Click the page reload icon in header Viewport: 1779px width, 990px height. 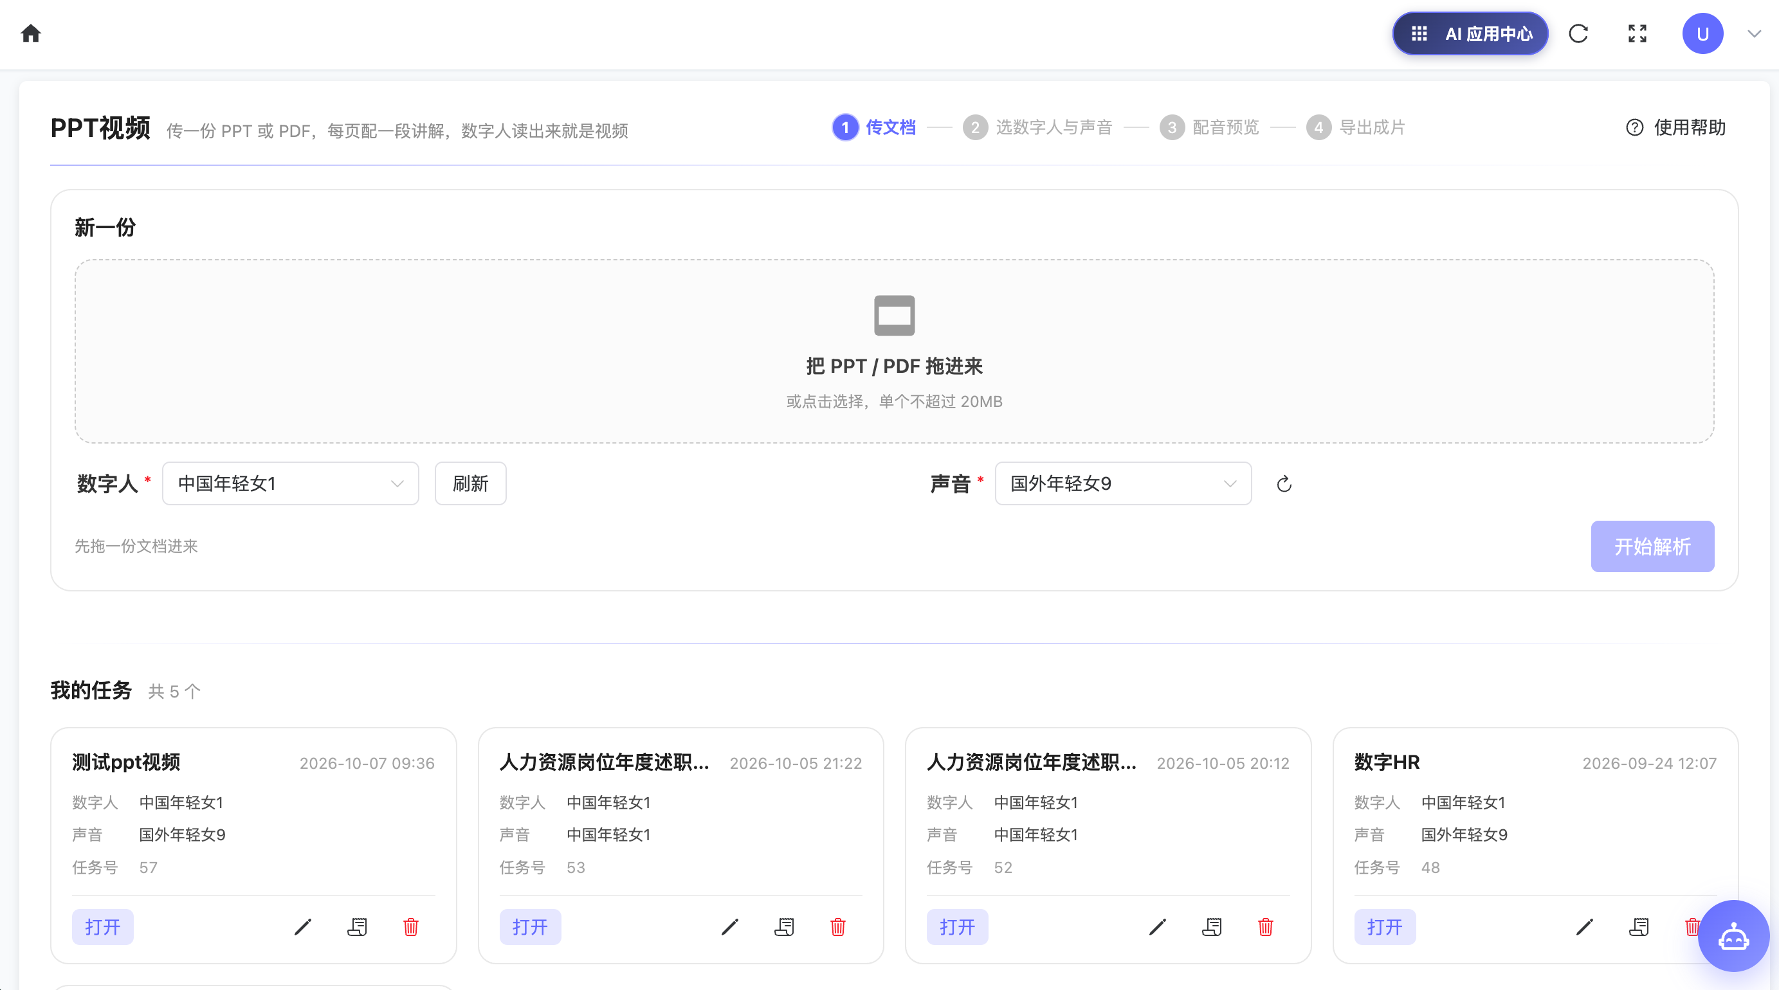point(1578,33)
